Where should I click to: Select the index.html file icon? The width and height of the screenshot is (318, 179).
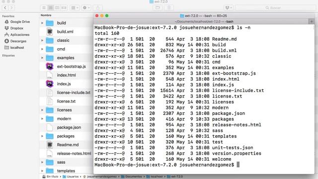pyautogui.click(x=50, y=75)
